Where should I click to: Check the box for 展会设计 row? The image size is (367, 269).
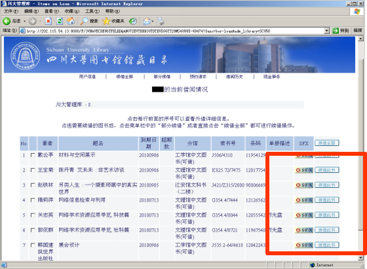[33, 245]
